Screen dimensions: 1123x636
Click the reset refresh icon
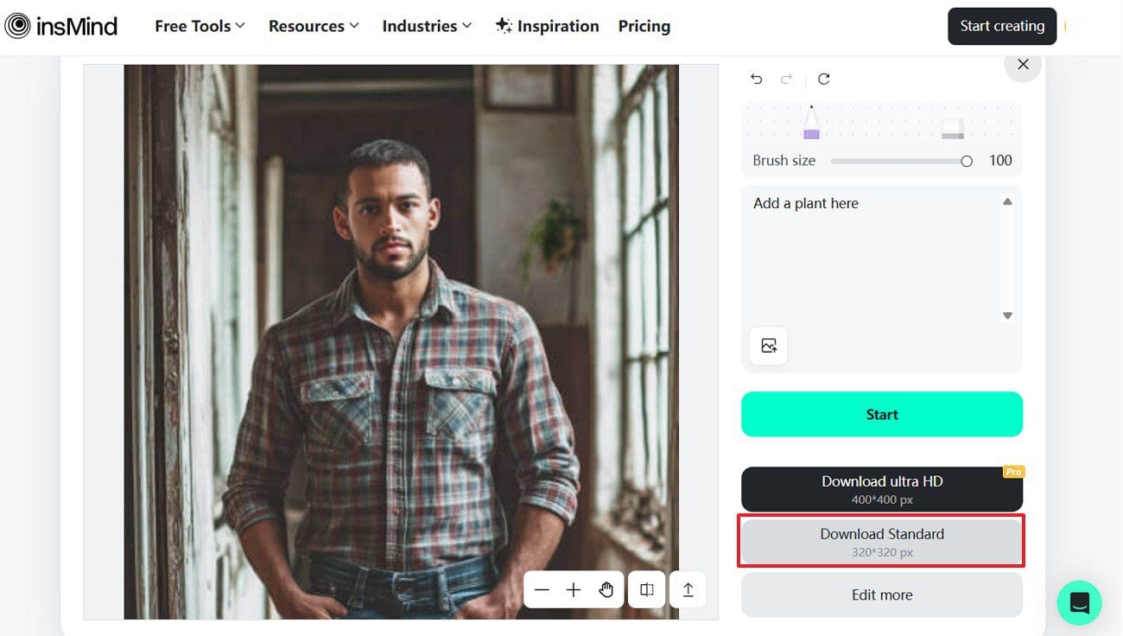click(824, 79)
